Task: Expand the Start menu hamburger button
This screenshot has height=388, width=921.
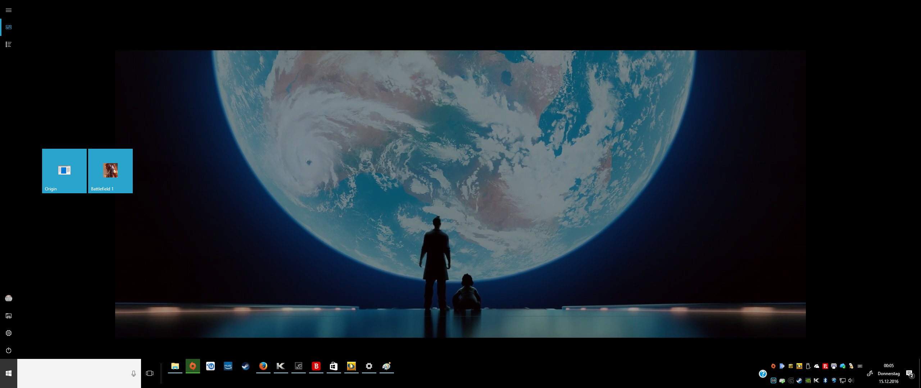Action: tap(9, 10)
